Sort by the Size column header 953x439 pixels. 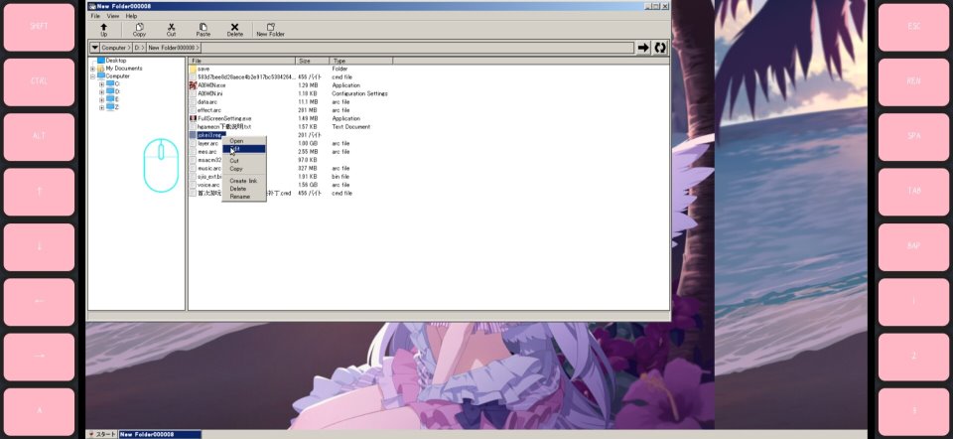[313, 61]
